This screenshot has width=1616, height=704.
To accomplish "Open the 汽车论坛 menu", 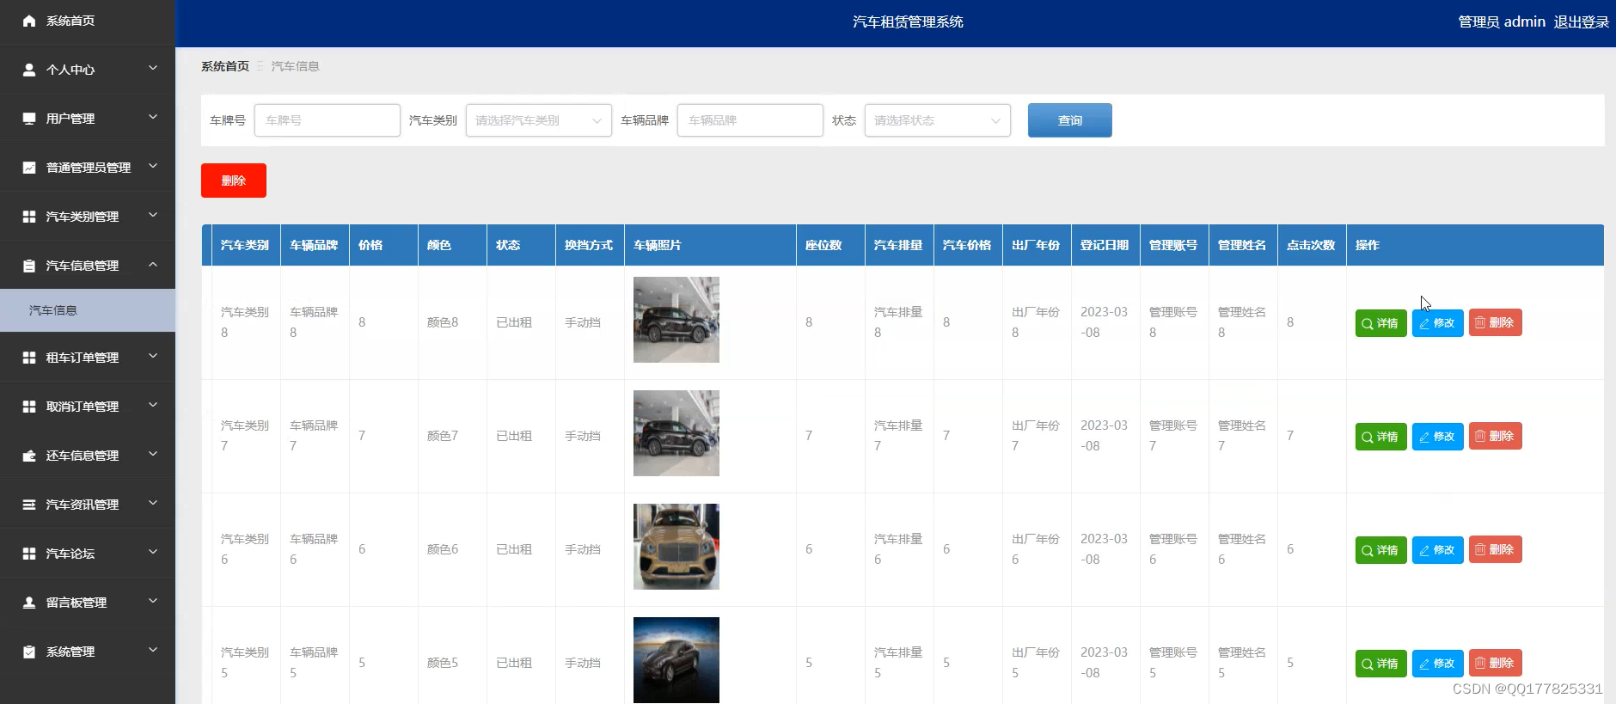I will coord(88,554).
